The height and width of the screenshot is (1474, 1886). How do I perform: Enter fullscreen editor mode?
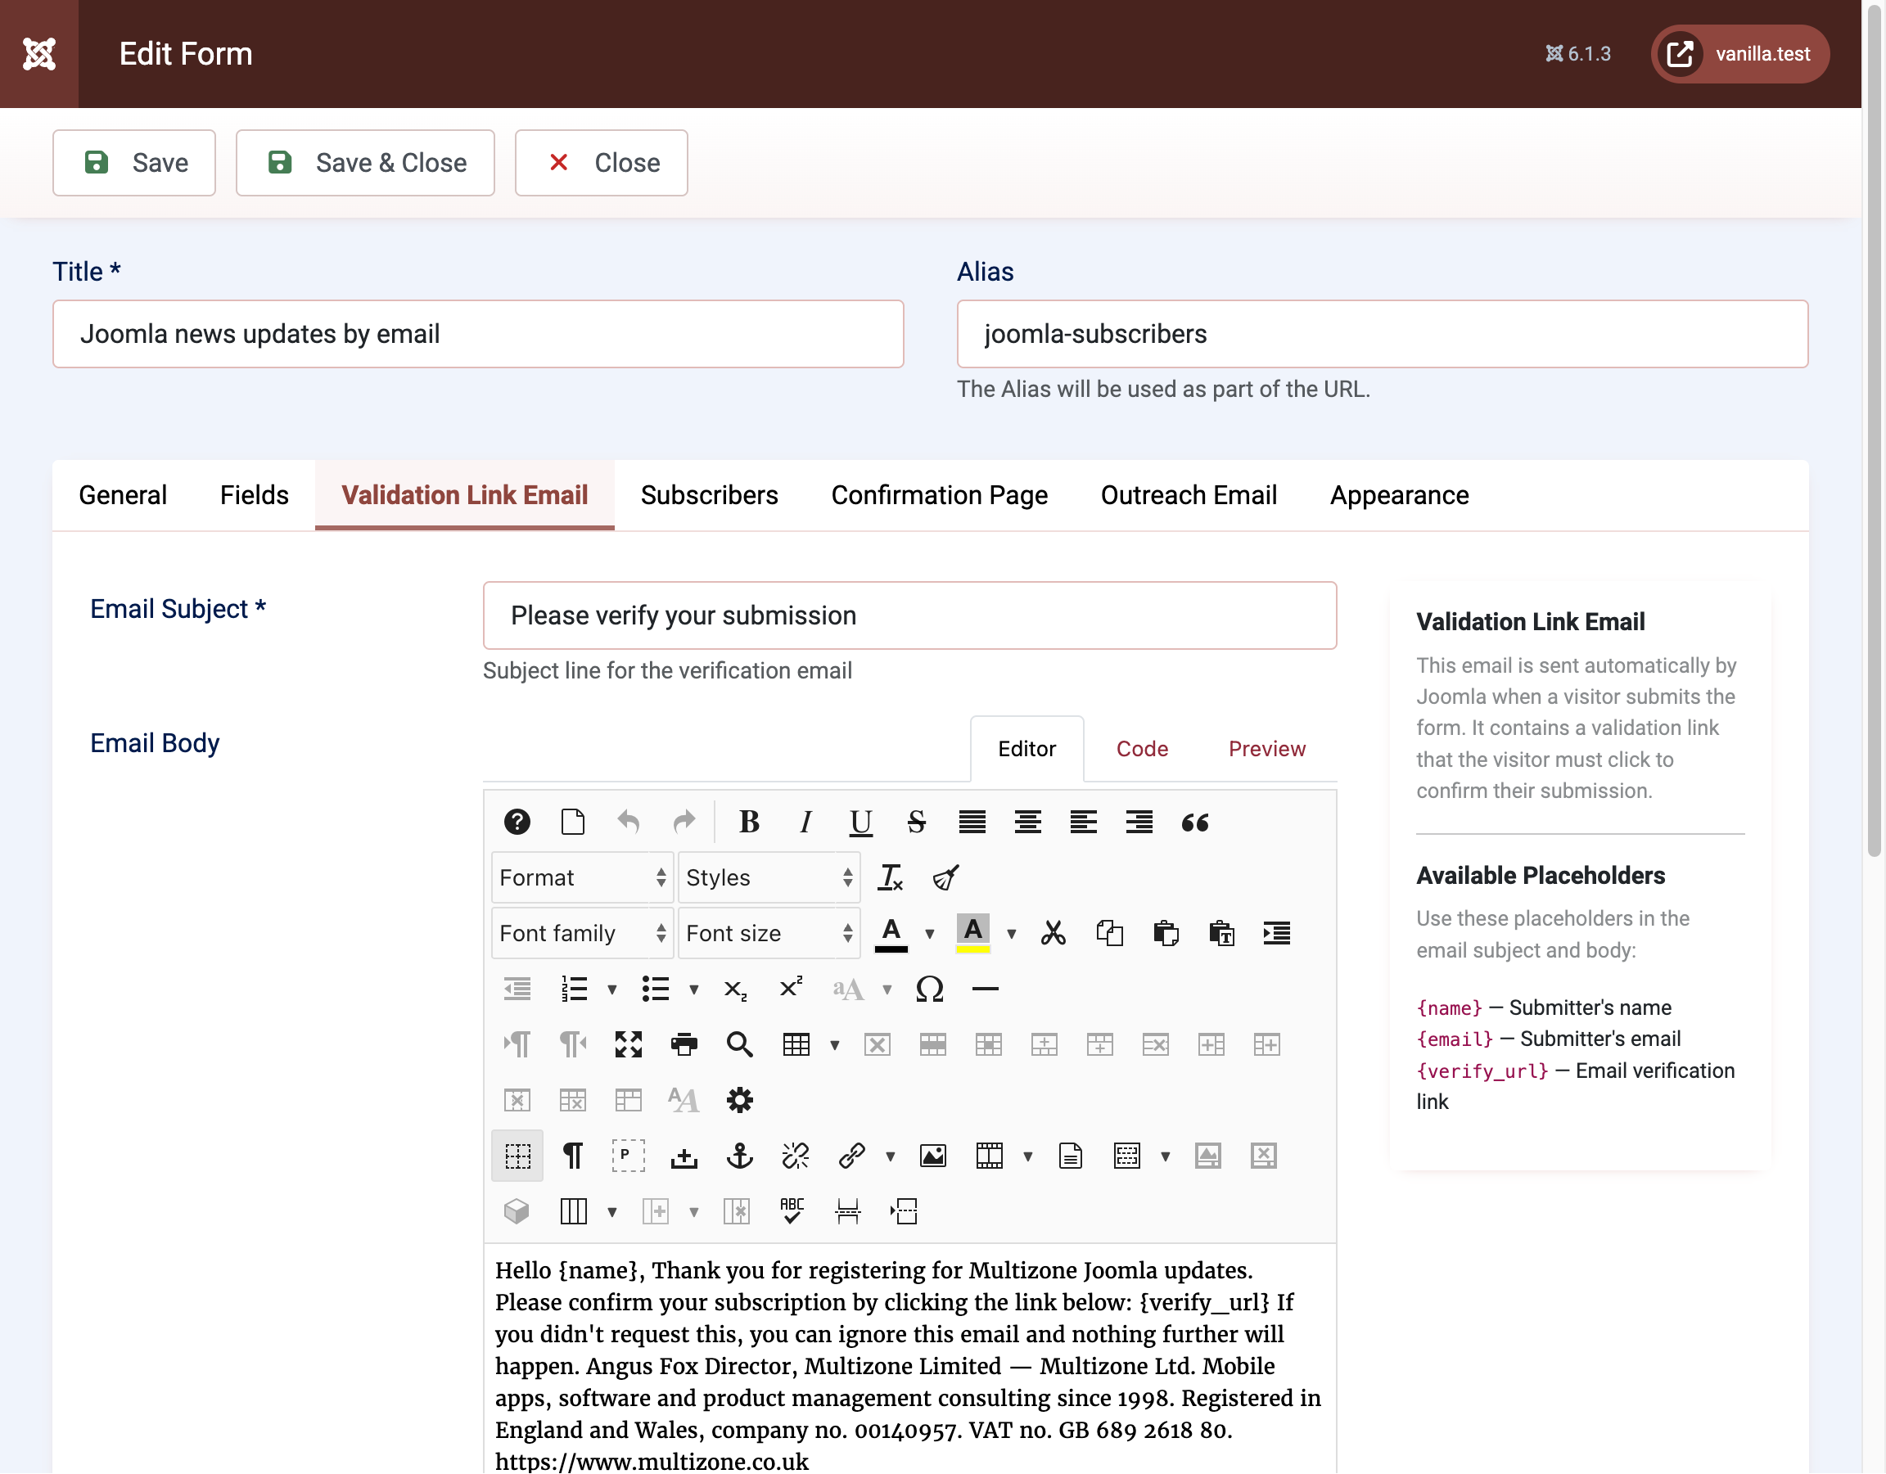pyautogui.click(x=628, y=1044)
